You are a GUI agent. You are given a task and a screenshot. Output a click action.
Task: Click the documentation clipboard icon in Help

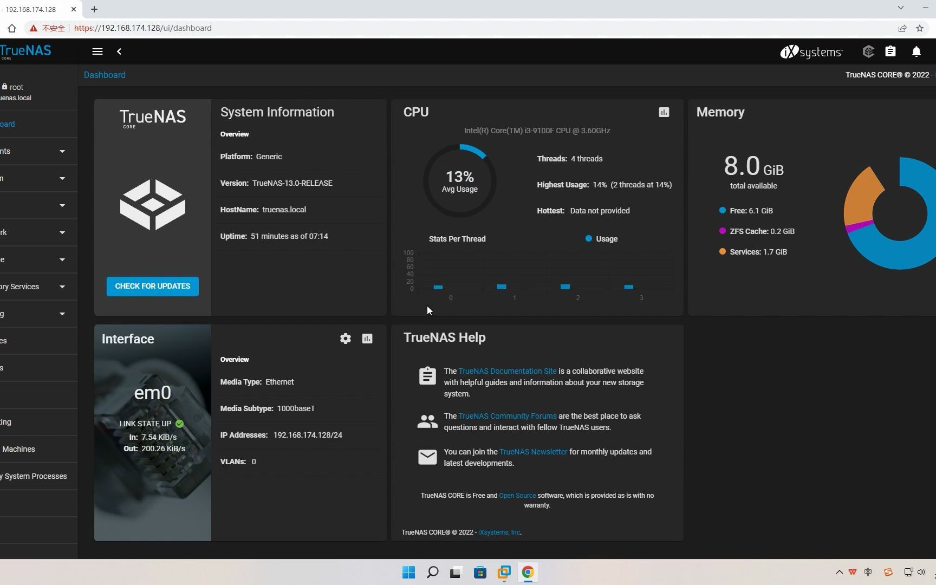(x=427, y=375)
